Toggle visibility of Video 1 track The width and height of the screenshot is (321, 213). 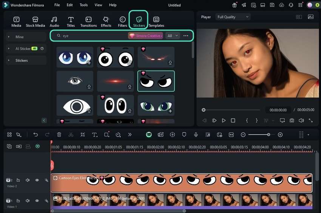pos(37,201)
